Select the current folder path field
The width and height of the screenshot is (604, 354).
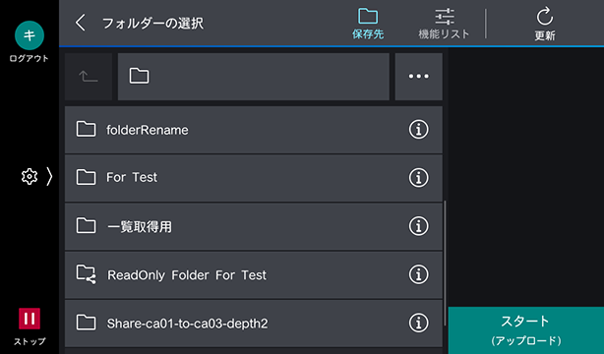point(254,77)
